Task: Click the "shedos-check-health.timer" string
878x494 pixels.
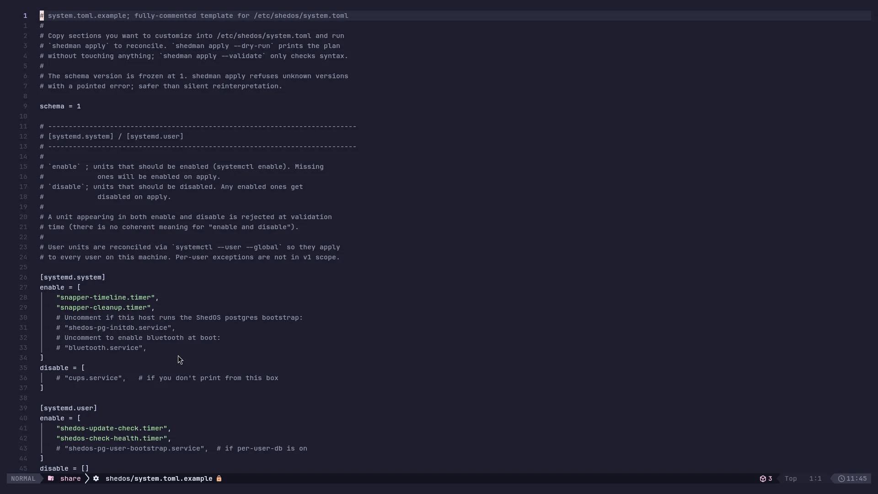Action: click(112, 438)
